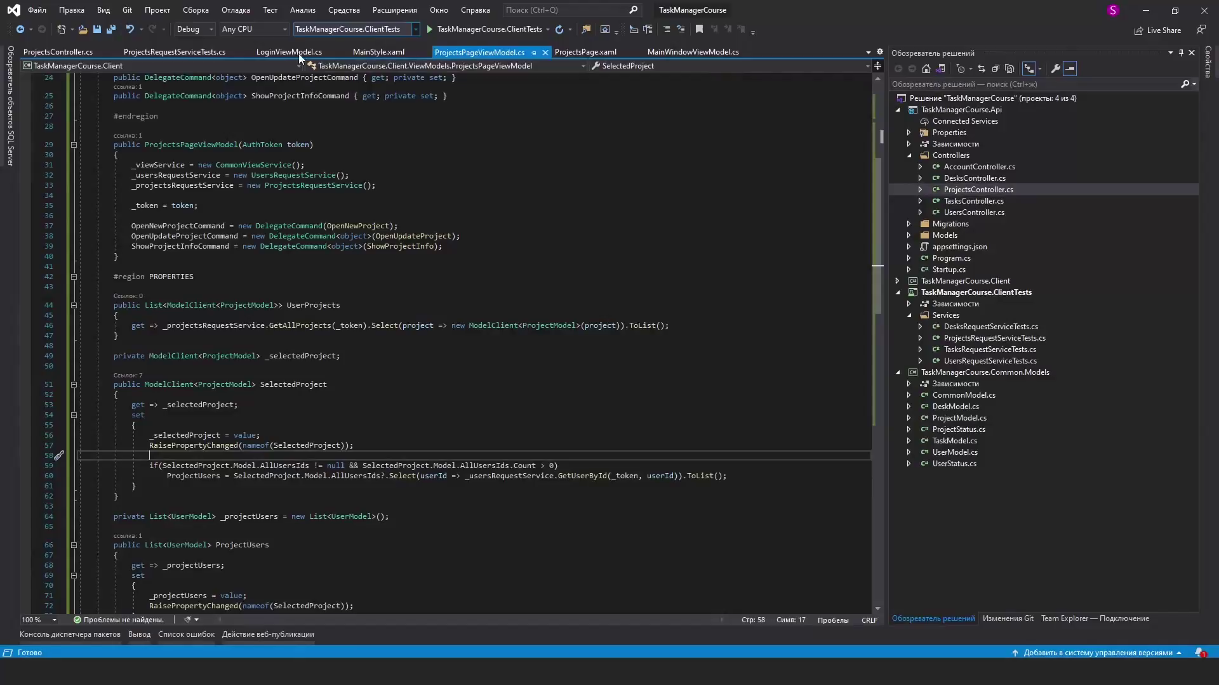The width and height of the screenshot is (1219, 685).
Task: Switch to the MainStyle.xaml tab
Action: pos(378,52)
